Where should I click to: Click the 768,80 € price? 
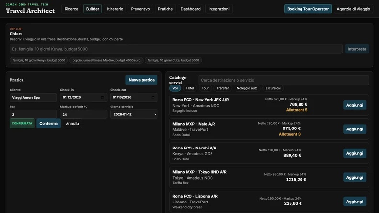click(299, 104)
